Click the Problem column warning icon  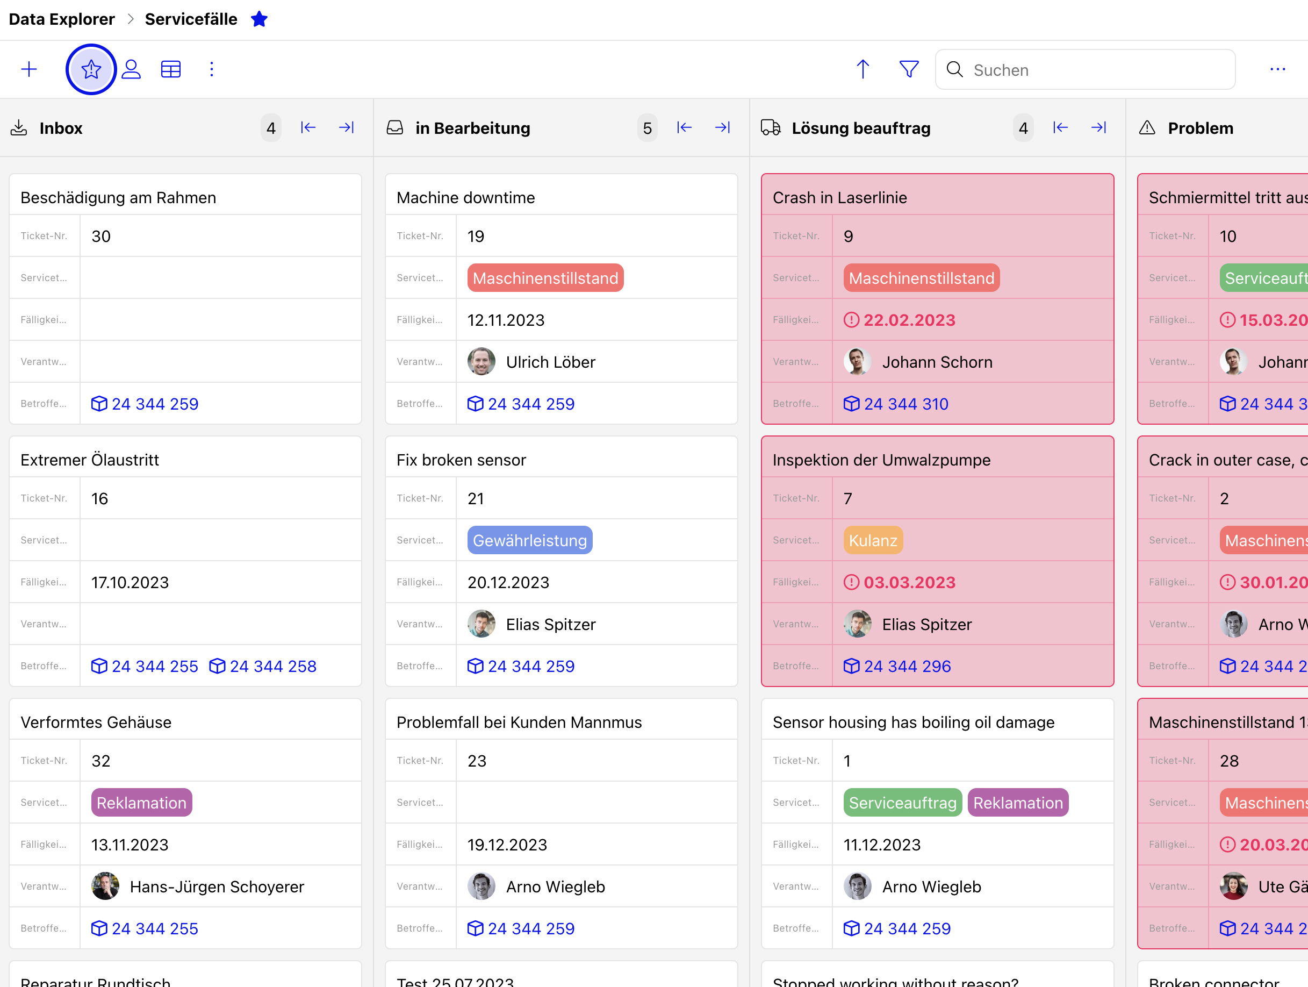[1147, 128]
